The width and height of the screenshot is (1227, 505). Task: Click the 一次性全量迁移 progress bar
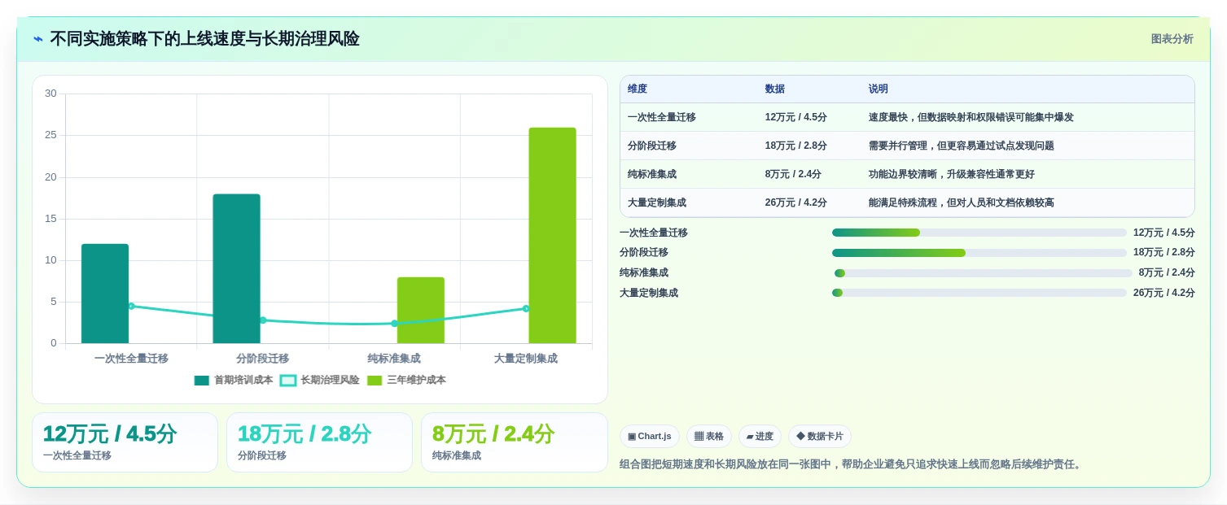coord(979,233)
